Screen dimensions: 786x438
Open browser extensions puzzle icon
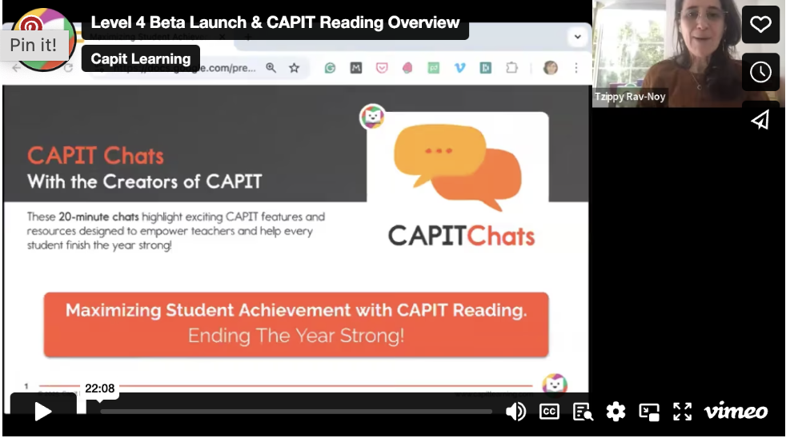(511, 68)
